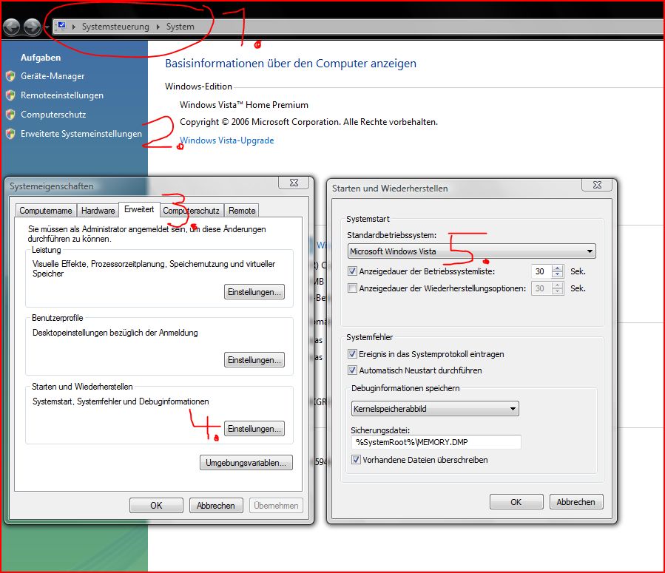Click Abbrechen in Systemeigenschaften dialog
Viewport: 665px width, 573px height.
pos(216,506)
